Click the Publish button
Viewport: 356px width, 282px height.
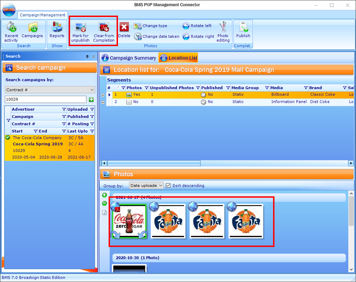[243, 30]
